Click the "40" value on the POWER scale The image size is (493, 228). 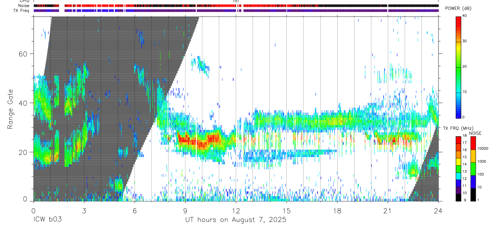coord(464,16)
